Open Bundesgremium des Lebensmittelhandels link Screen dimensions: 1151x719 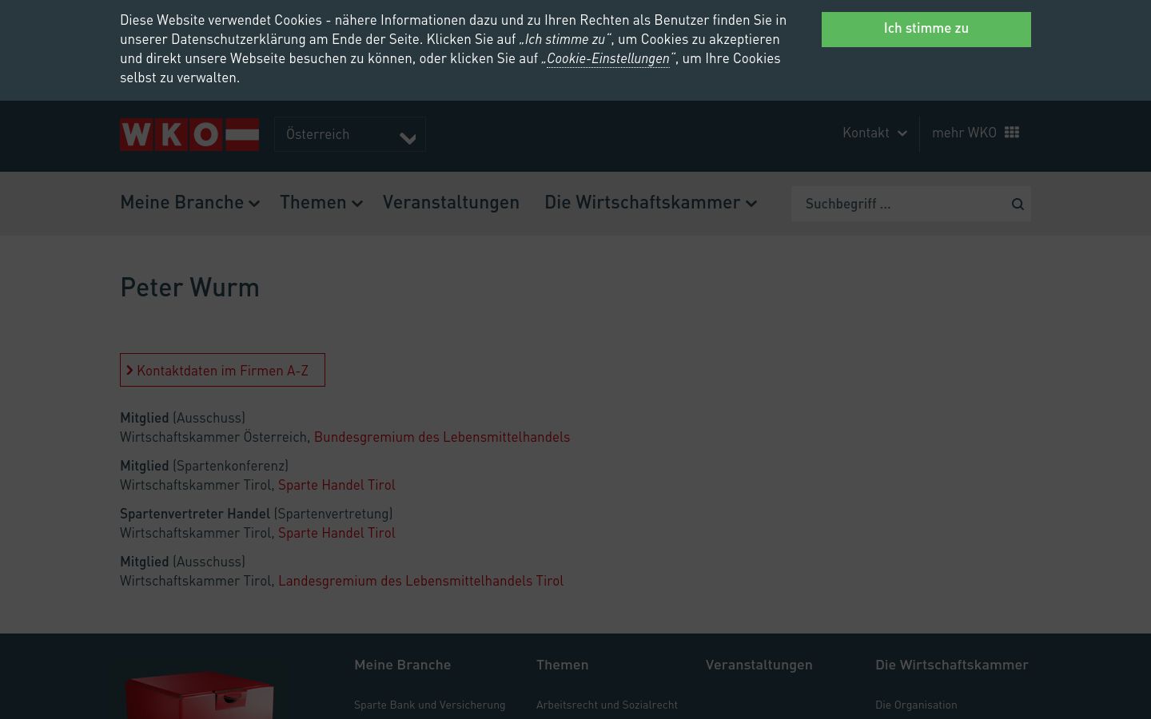(x=442, y=437)
